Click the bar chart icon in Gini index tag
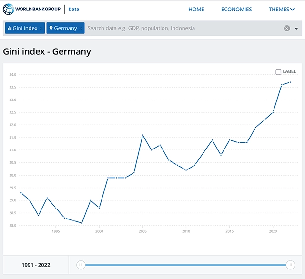 click(10, 28)
